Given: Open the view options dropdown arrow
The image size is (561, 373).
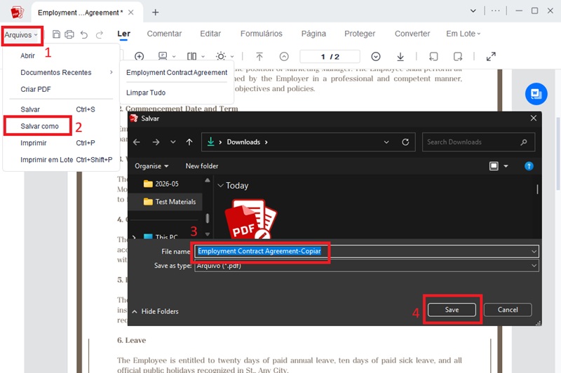Looking at the screenshot, I should 506,166.
